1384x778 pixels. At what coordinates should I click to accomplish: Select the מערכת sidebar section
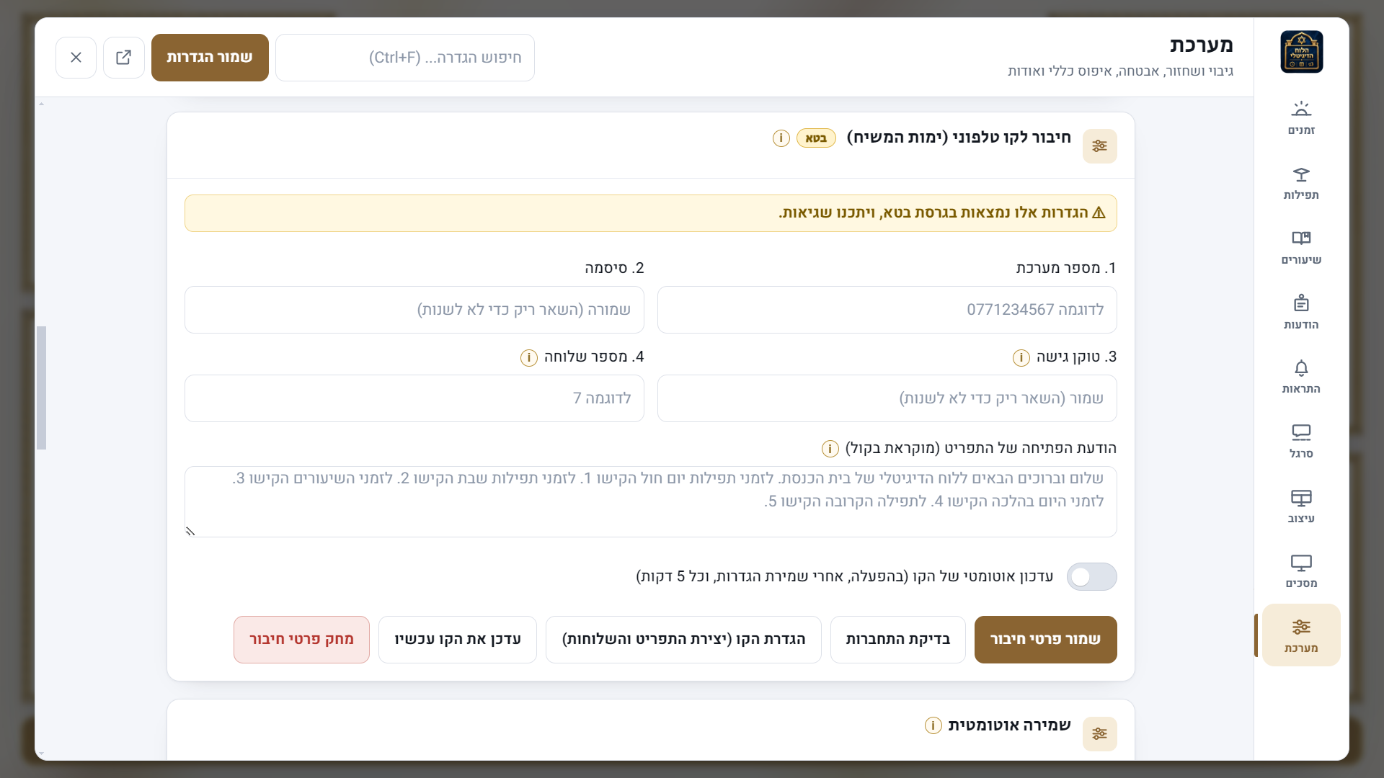[x=1301, y=635]
